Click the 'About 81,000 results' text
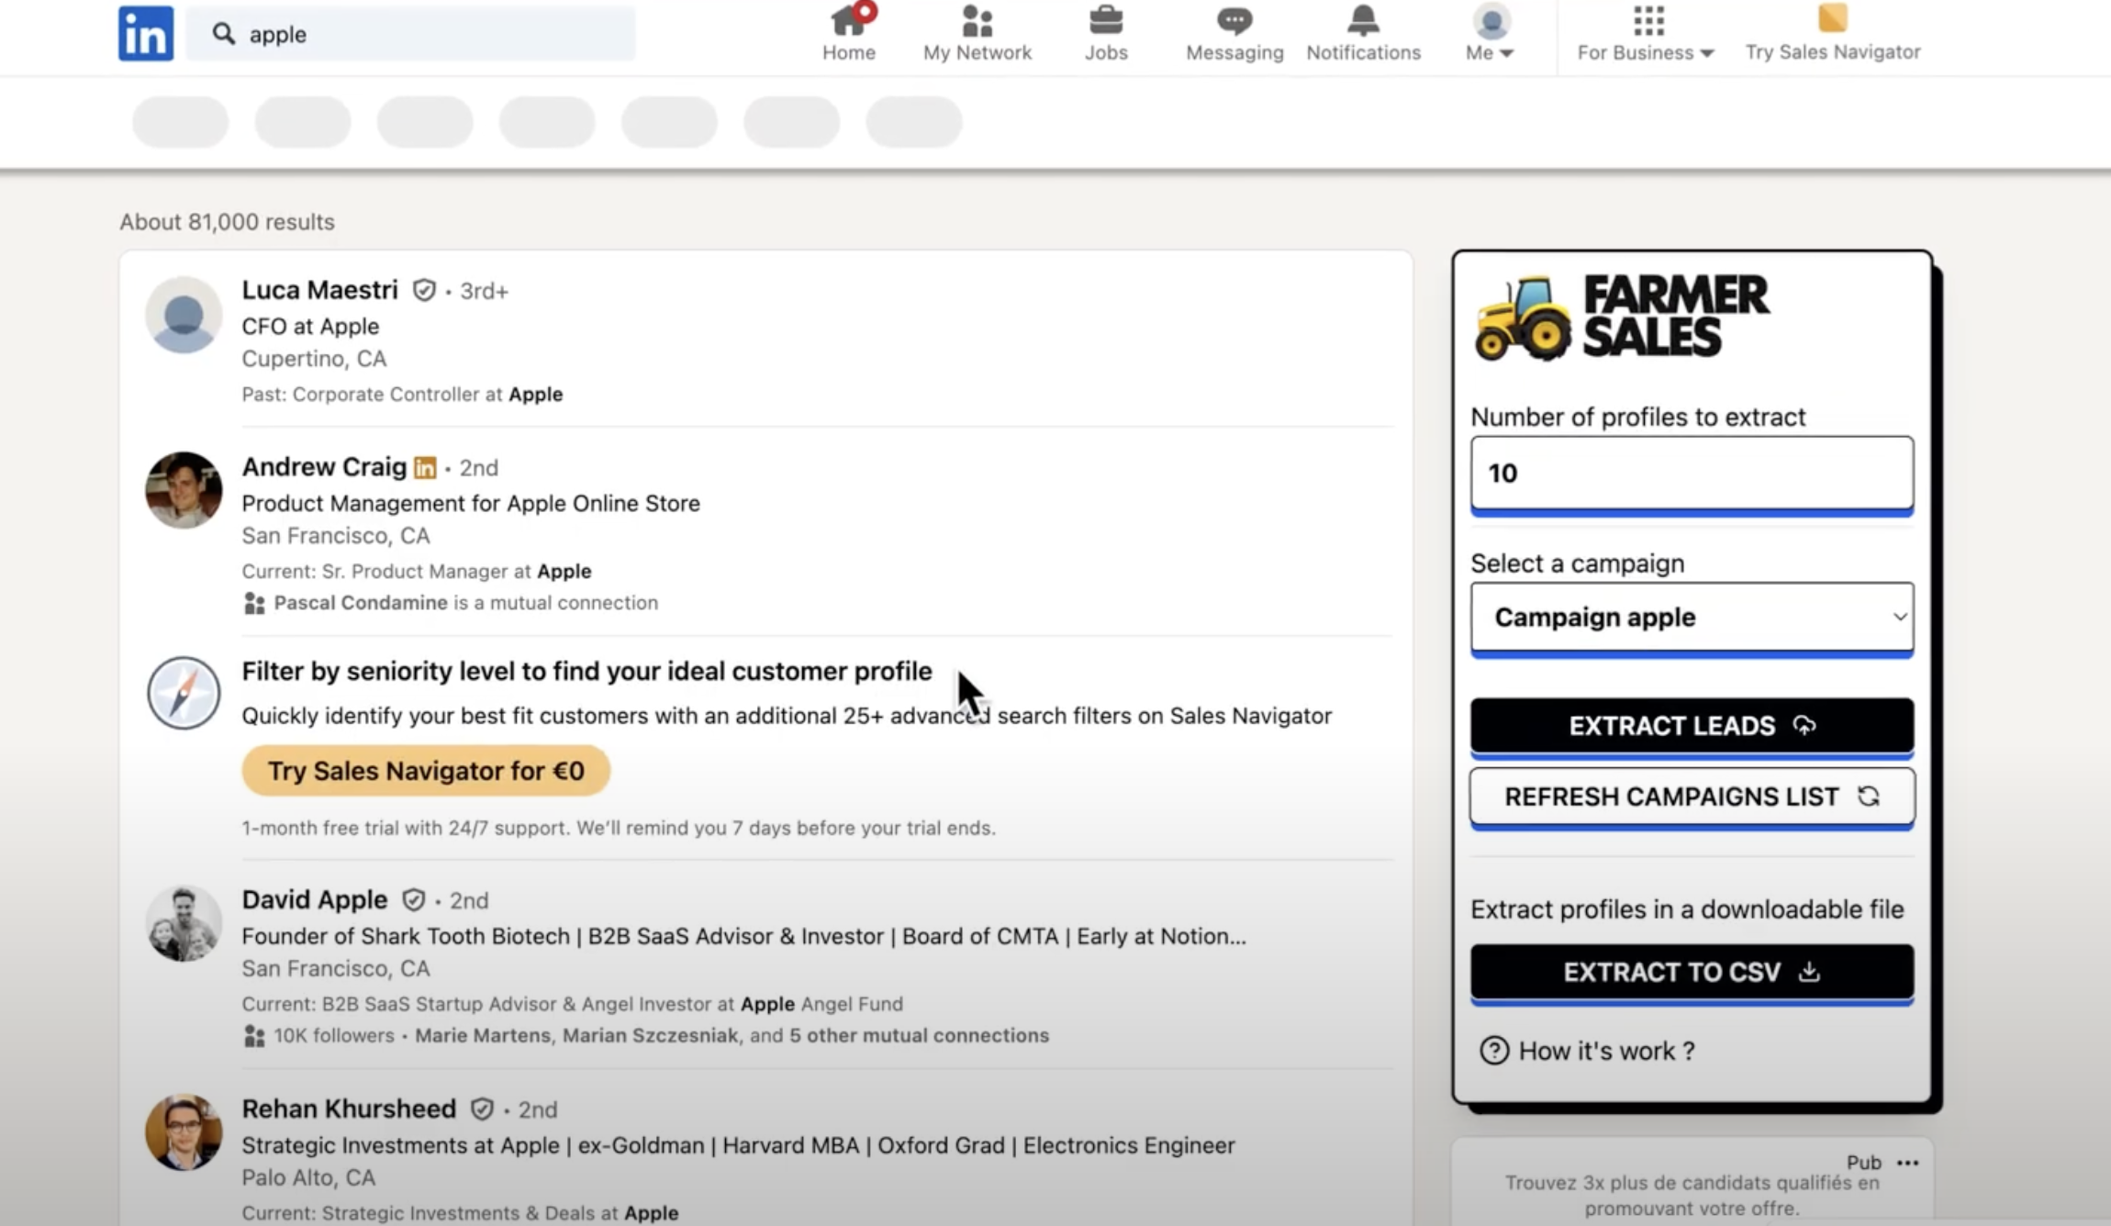The width and height of the screenshot is (2111, 1226). click(x=227, y=222)
